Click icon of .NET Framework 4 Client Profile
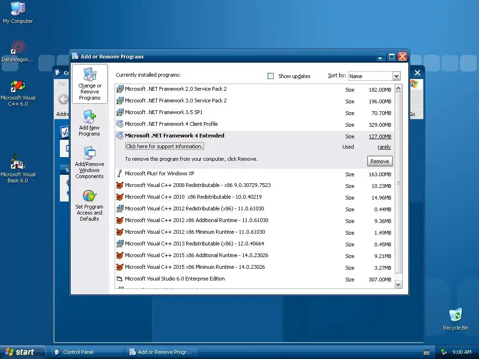479x359 pixels. (x=120, y=124)
